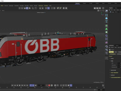Toggle timeline sound speaker button

point(36,85)
